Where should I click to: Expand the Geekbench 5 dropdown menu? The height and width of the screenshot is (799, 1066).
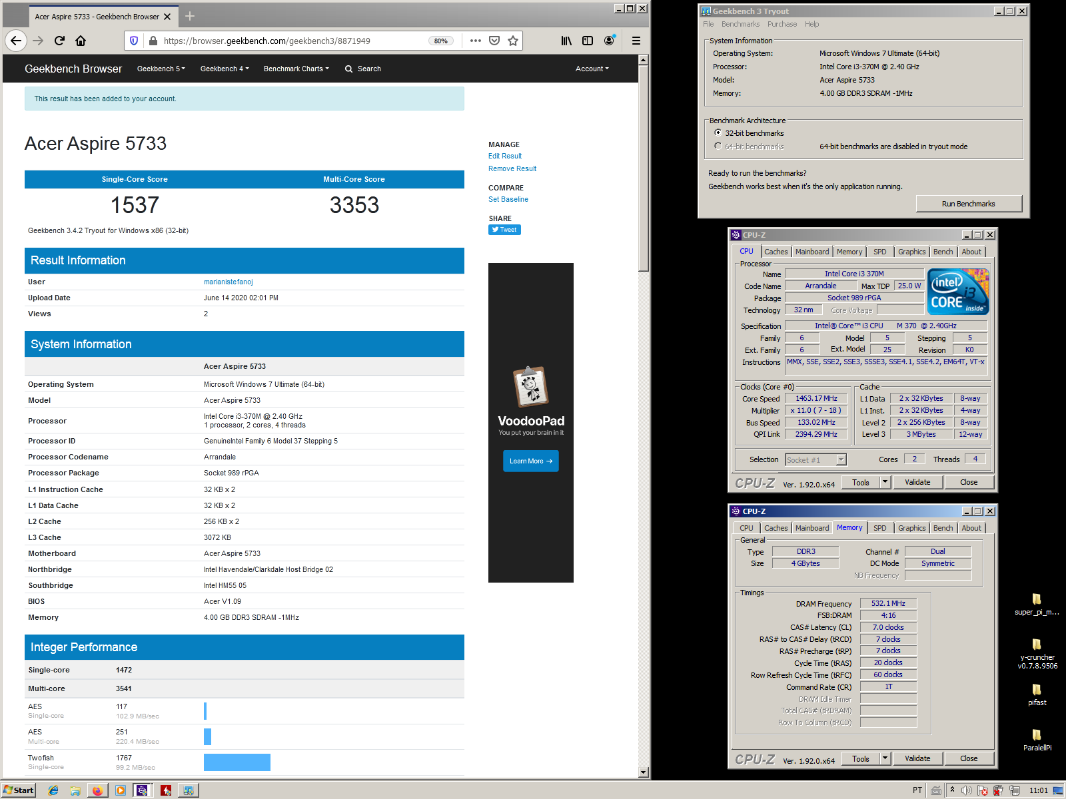tap(161, 69)
